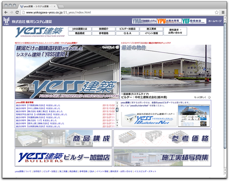Reload the page with the refresh icon
The width and height of the screenshot is (229, 181).
(x=17, y=13)
